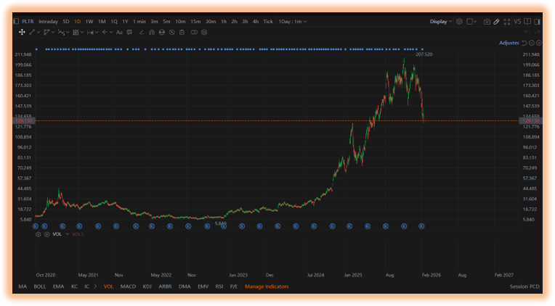
Task: Enable the RSI indicator
Action: (x=219, y=286)
